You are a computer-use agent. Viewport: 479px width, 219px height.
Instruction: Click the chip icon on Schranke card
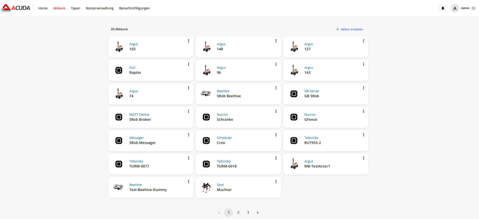(206, 117)
